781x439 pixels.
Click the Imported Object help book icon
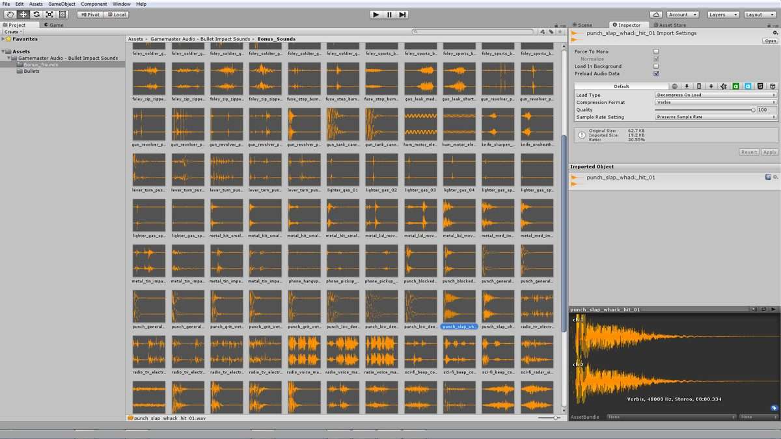(768, 177)
